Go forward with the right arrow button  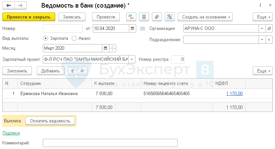20,6
